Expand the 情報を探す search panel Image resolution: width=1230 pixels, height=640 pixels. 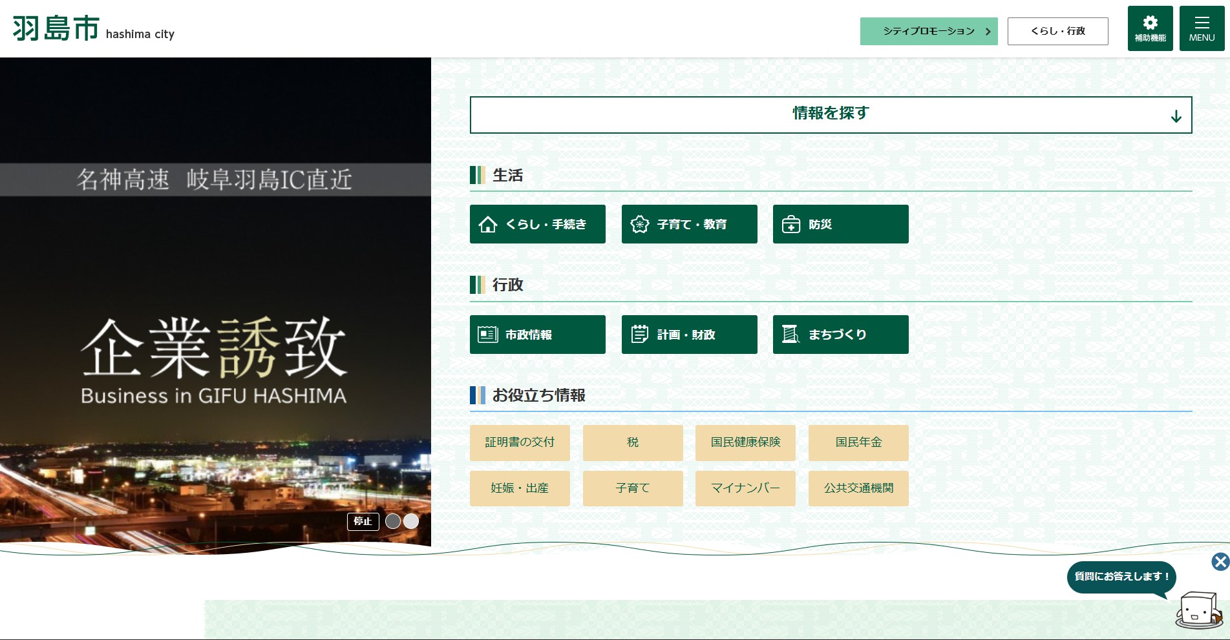(x=831, y=115)
